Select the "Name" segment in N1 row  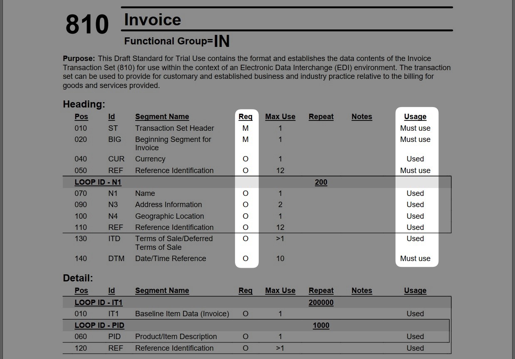[x=145, y=193]
